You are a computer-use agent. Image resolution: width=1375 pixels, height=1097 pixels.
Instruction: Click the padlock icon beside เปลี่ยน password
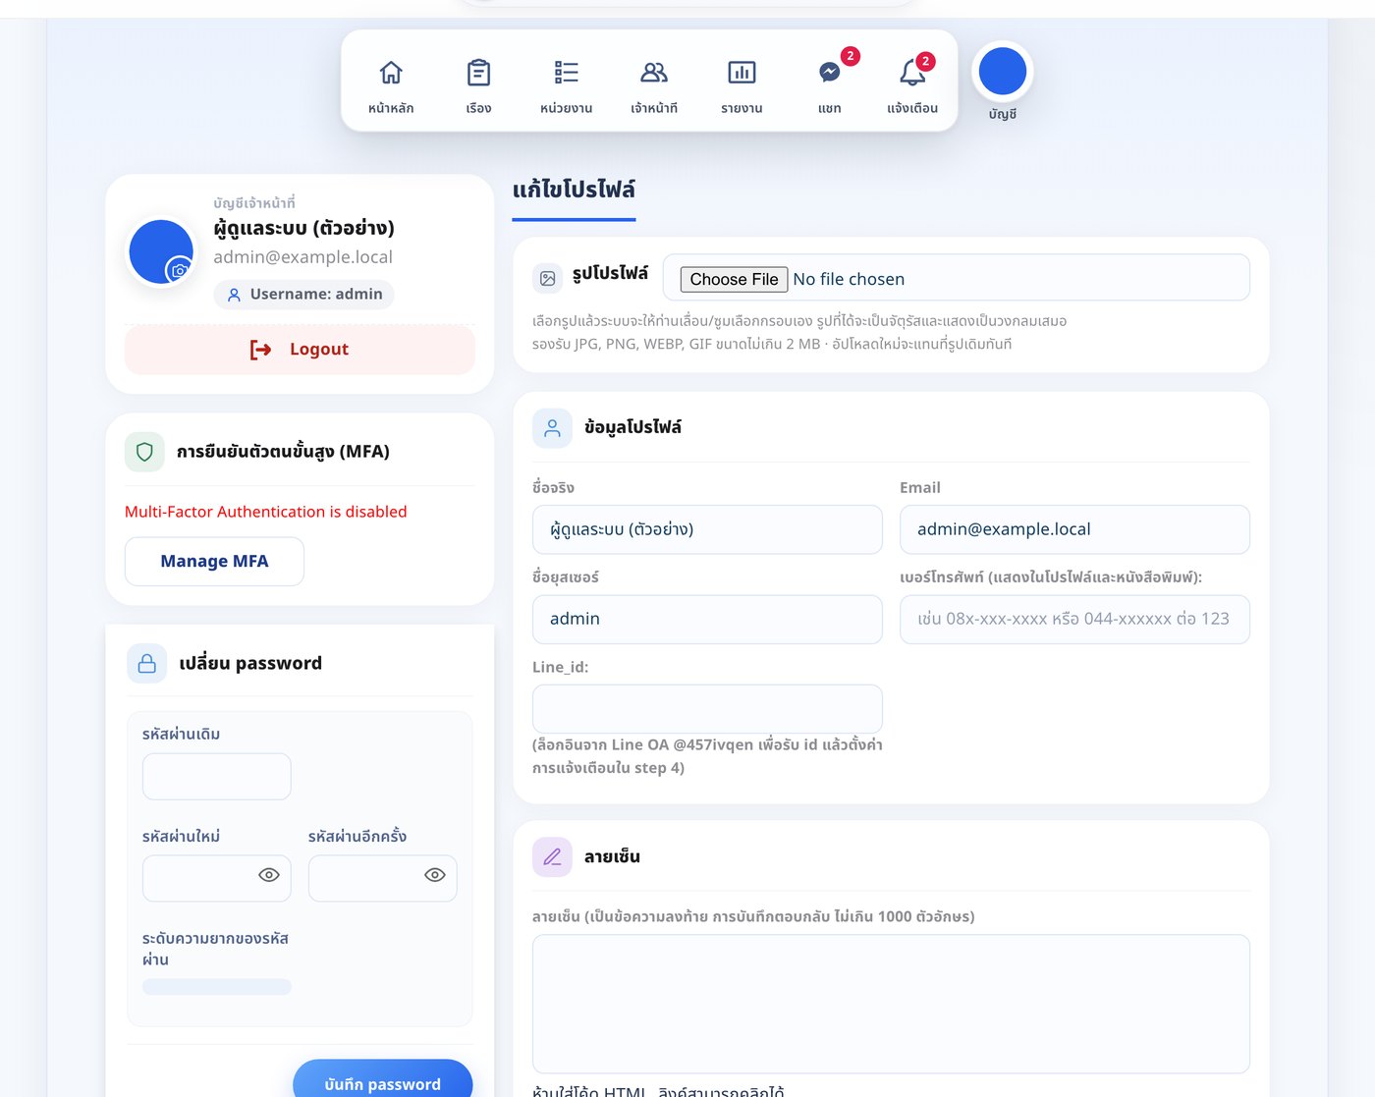click(146, 663)
